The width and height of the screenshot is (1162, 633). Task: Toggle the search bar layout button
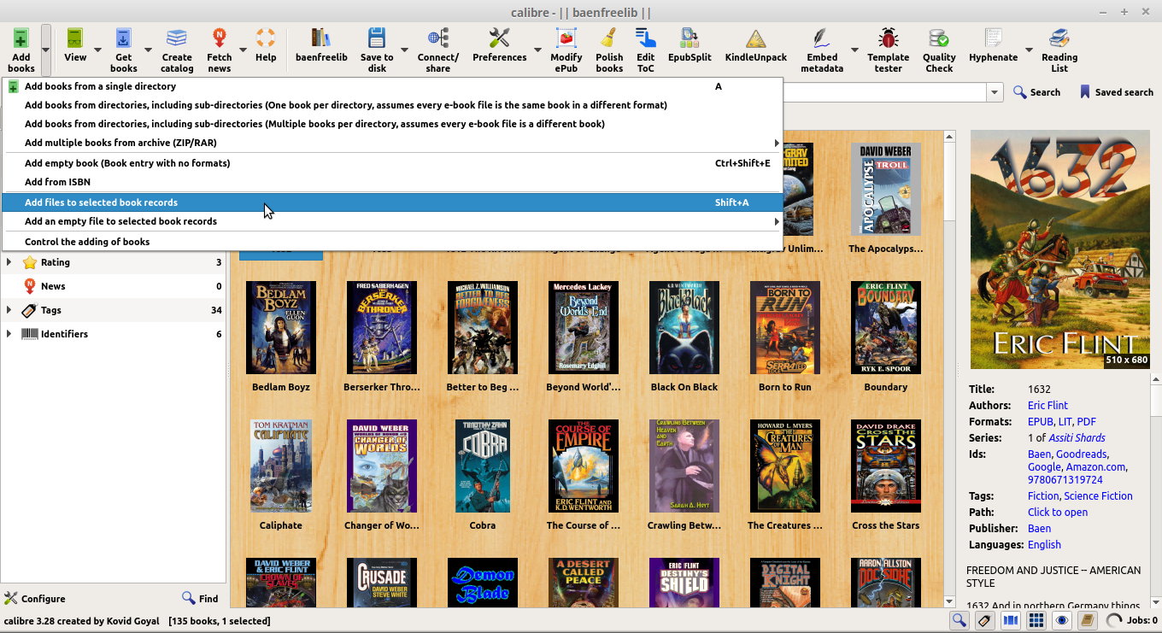[x=960, y=621]
